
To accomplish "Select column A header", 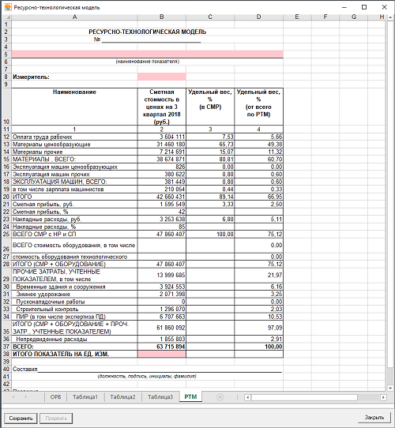I will [74, 17].
